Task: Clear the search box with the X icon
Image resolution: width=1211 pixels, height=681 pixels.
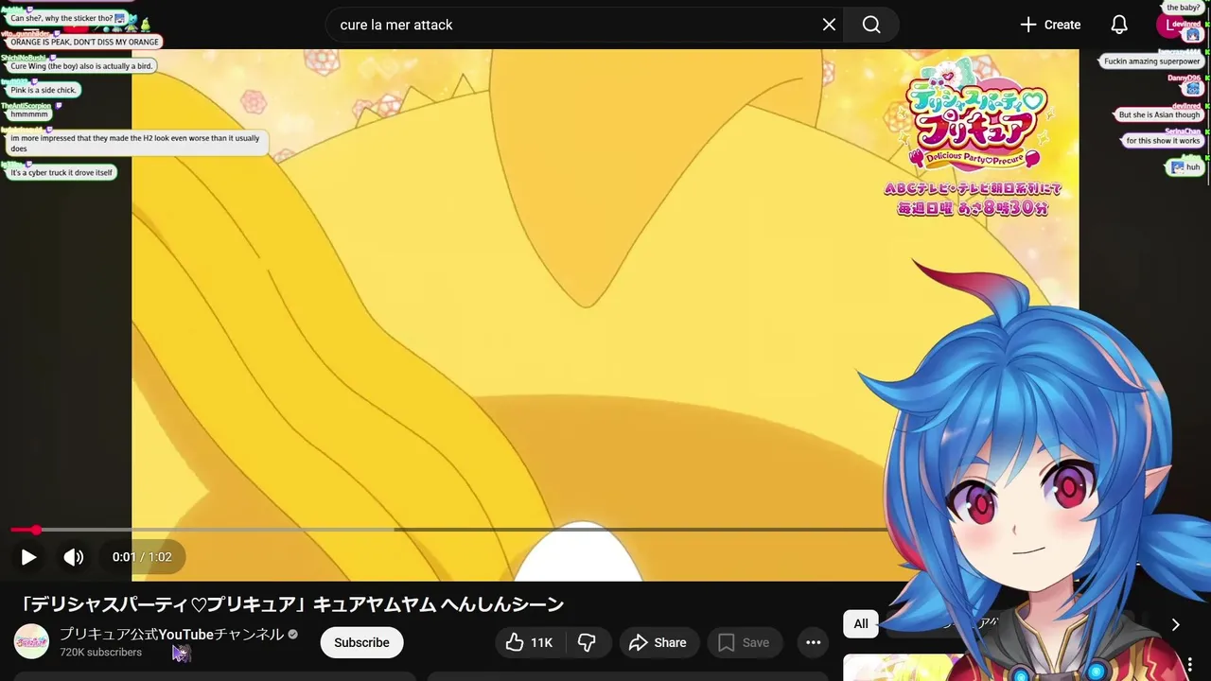Action: pyautogui.click(x=829, y=25)
